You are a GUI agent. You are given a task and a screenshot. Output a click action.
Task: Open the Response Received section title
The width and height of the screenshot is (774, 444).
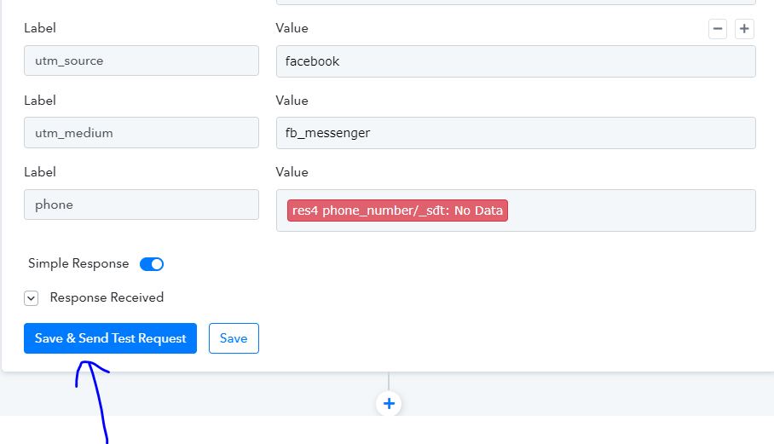tap(107, 297)
